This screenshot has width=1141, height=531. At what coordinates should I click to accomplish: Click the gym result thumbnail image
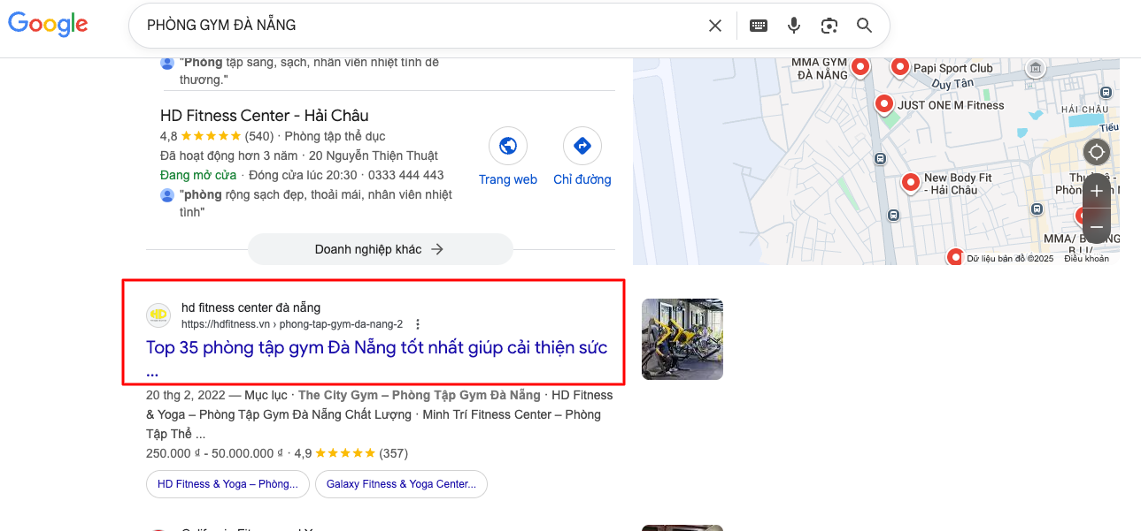pos(682,339)
